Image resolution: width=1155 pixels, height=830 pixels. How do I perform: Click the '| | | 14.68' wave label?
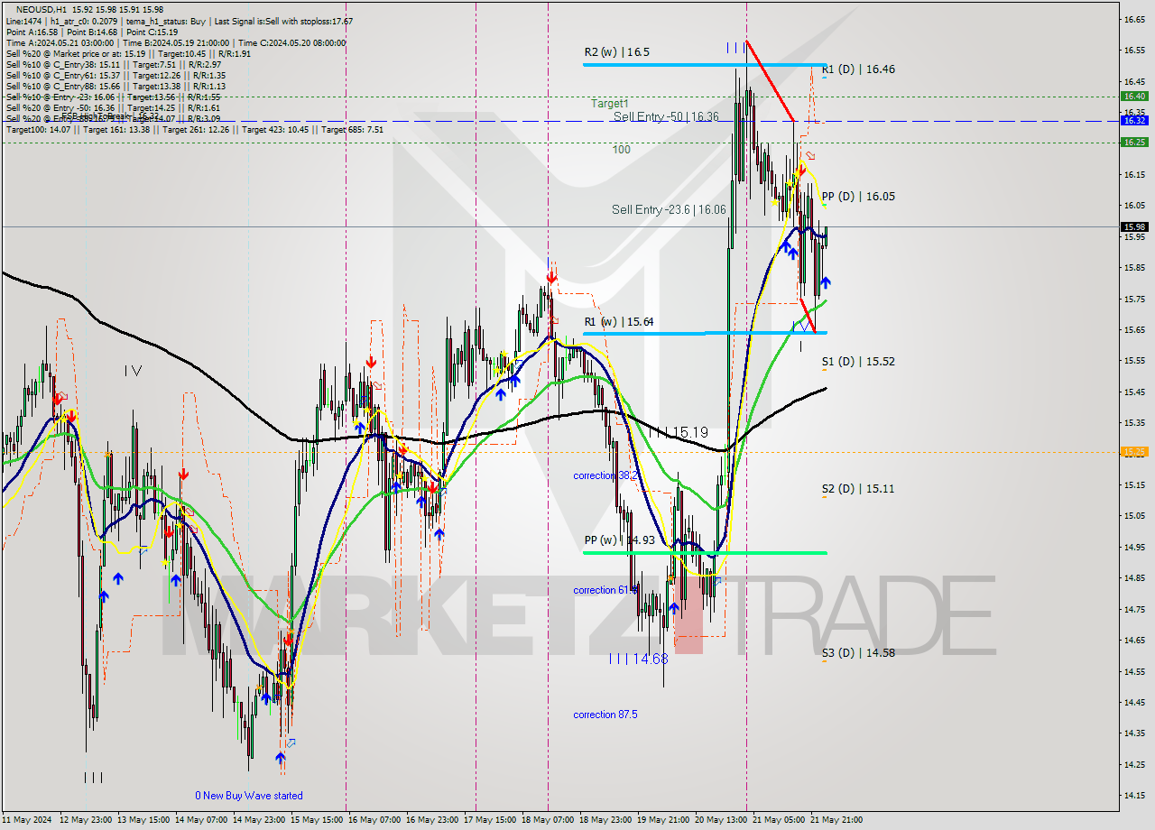(x=638, y=659)
